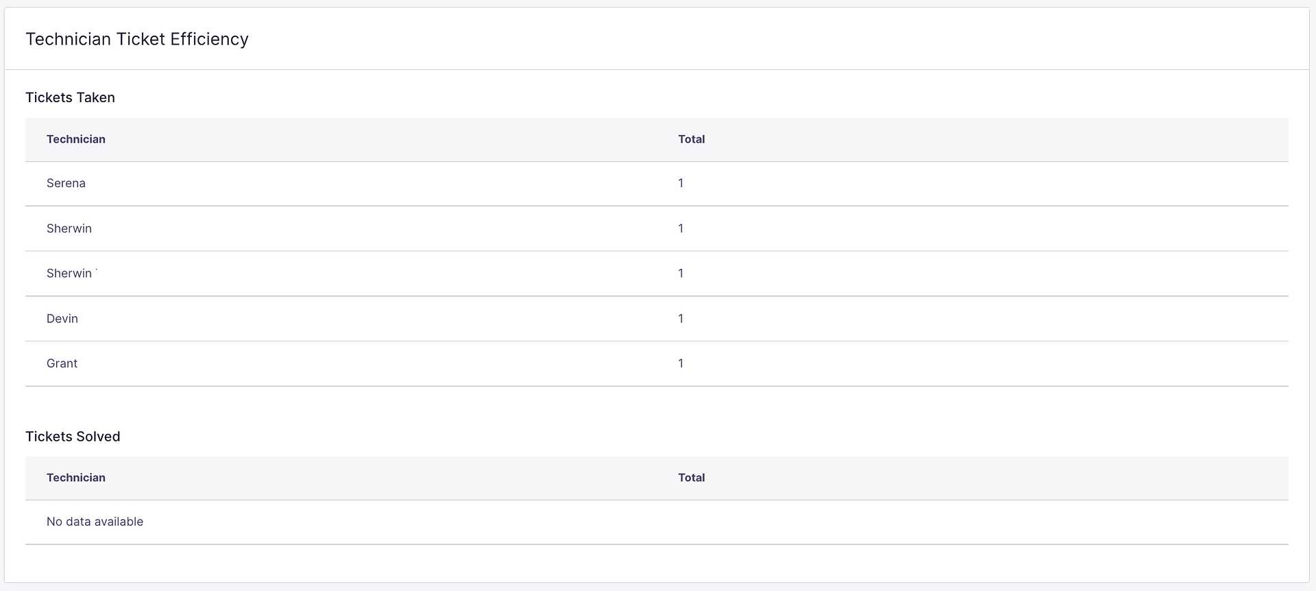Click the Technician column header in Tickets Taken

76,139
